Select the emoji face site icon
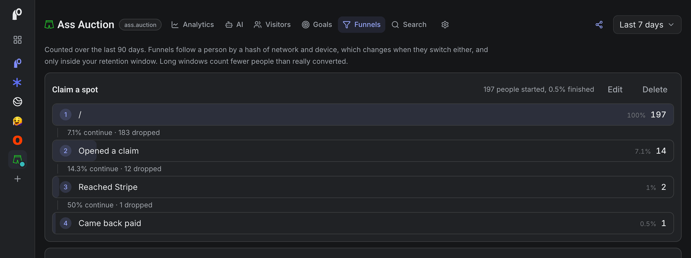This screenshot has width=691, height=258. click(x=17, y=121)
